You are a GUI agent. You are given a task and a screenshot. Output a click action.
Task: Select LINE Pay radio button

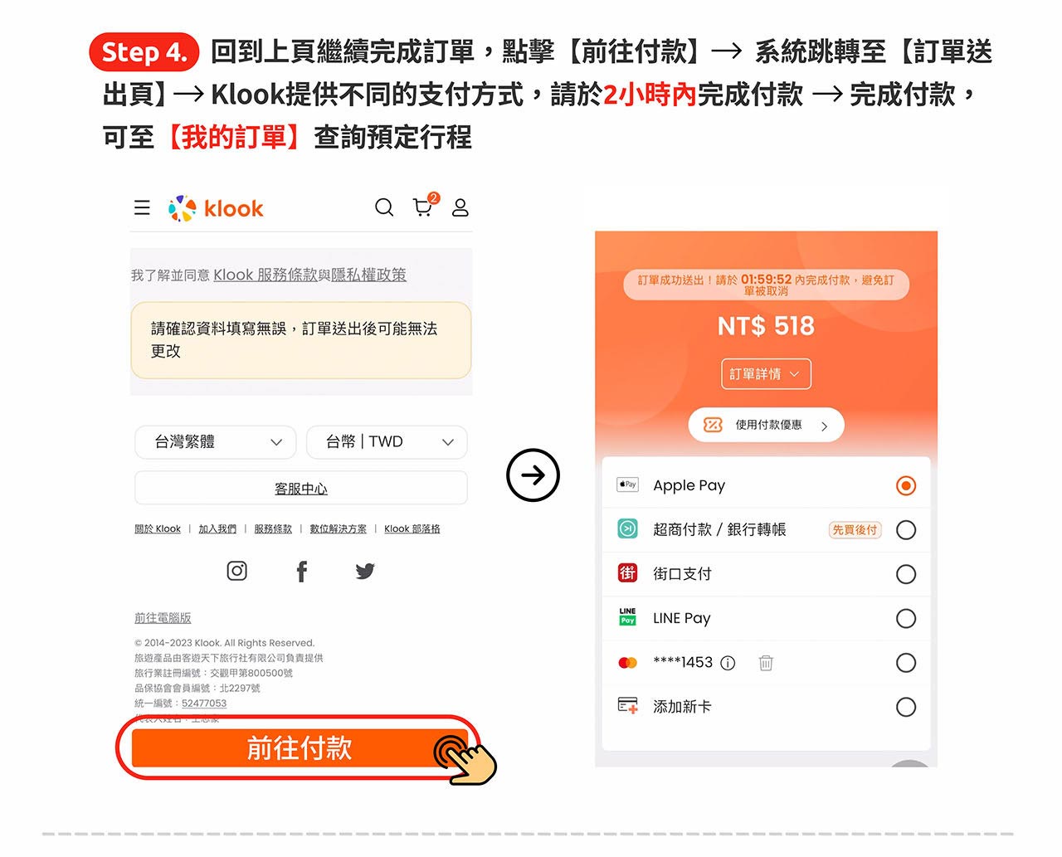tap(906, 618)
